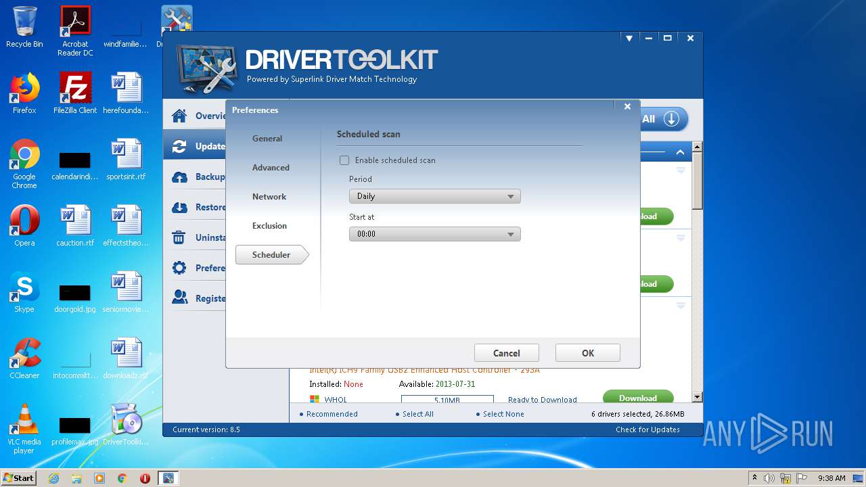The height and width of the screenshot is (487, 866).
Task: Click Download button for USB2 Host Controller
Action: pyautogui.click(x=638, y=397)
